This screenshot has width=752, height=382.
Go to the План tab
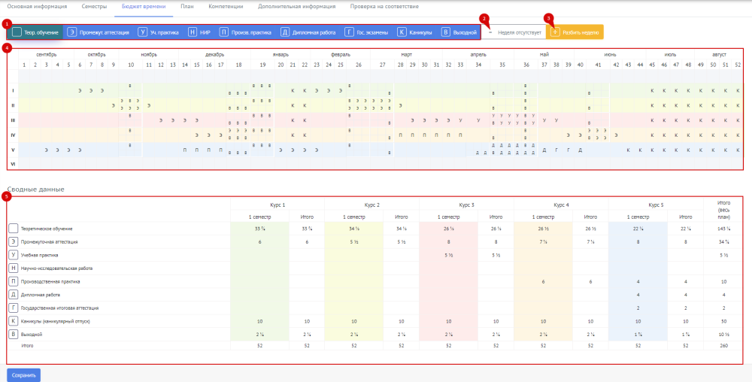tap(187, 8)
